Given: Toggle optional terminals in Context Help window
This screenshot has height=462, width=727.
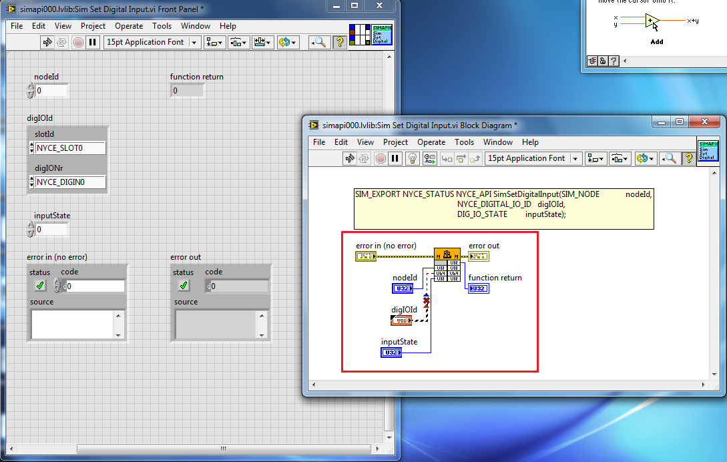Looking at the screenshot, I should pyautogui.click(x=593, y=61).
